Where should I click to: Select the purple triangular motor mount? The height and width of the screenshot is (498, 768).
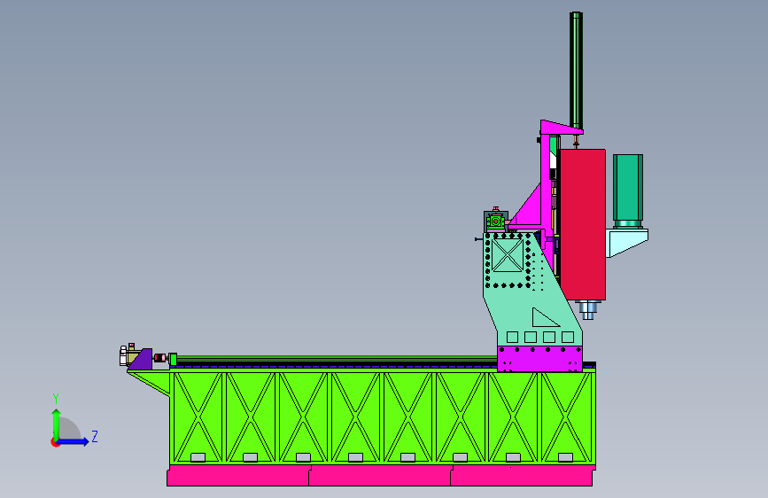click(142, 360)
